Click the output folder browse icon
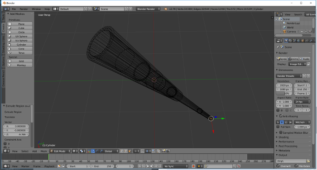The image size is (317, 170). click(308, 161)
